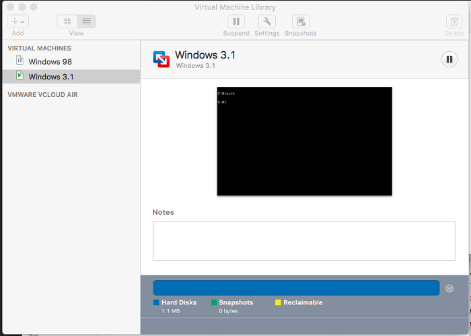The width and height of the screenshot is (471, 336).
Task: Open the Snapshots manager icon
Action: click(301, 22)
